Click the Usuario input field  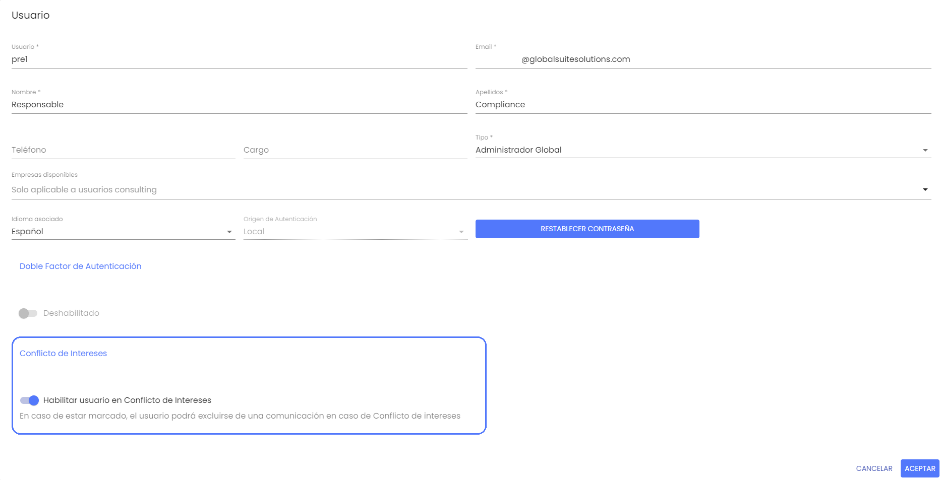pyautogui.click(x=239, y=59)
